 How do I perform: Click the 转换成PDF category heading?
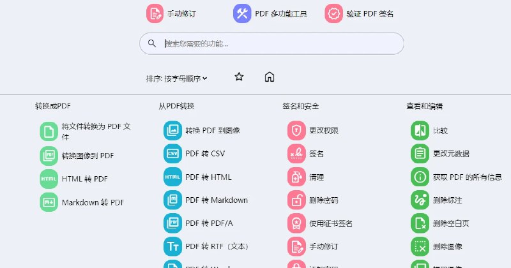click(53, 106)
